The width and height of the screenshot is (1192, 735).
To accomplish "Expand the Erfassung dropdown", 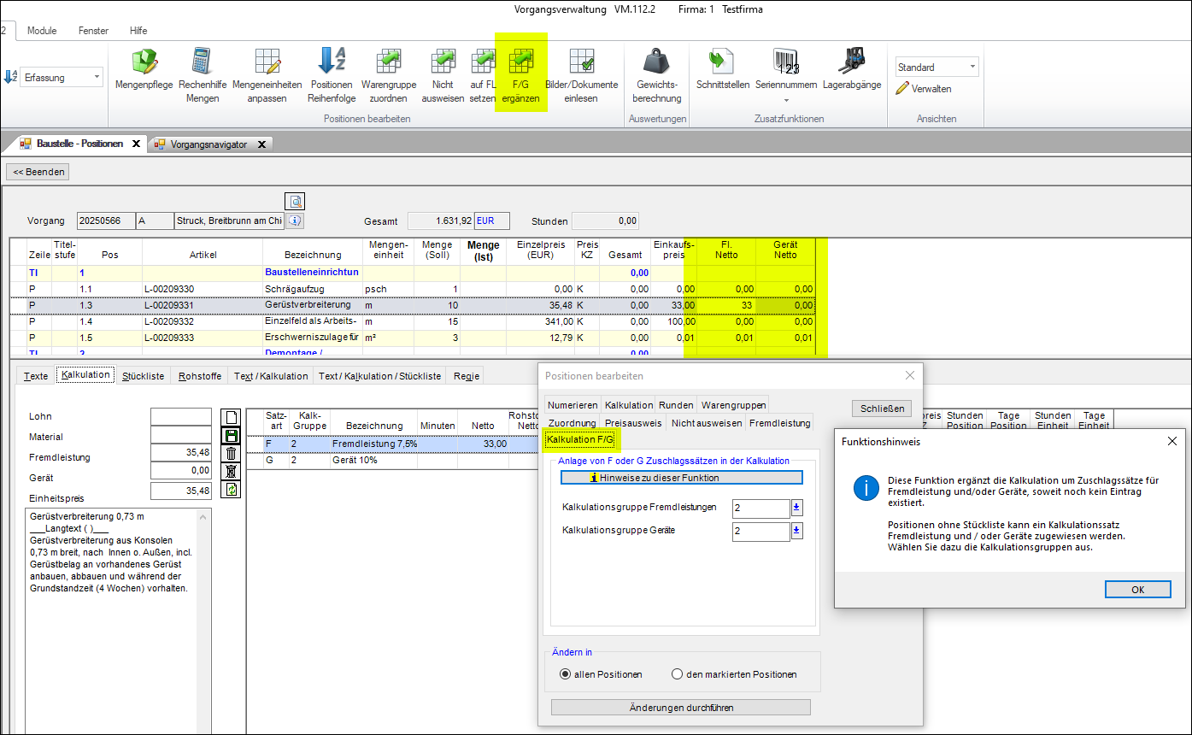I will pos(97,77).
